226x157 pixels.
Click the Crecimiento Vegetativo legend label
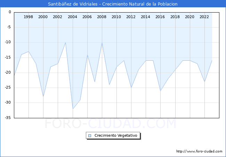116,135
